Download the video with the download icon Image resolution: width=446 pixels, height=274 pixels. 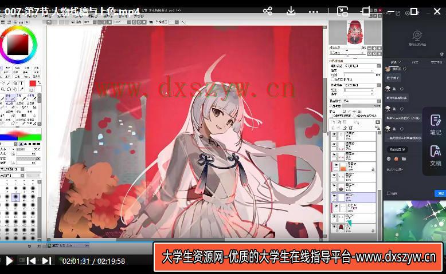click(291, 11)
